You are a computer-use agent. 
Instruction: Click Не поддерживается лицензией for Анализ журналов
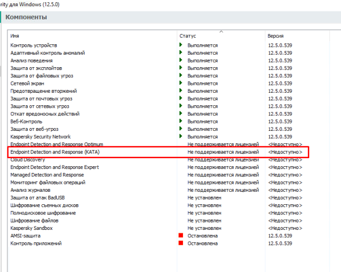[x=223, y=190]
